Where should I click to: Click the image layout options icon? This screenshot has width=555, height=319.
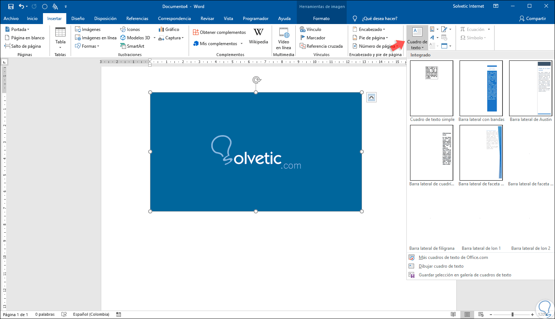click(371, 97)
